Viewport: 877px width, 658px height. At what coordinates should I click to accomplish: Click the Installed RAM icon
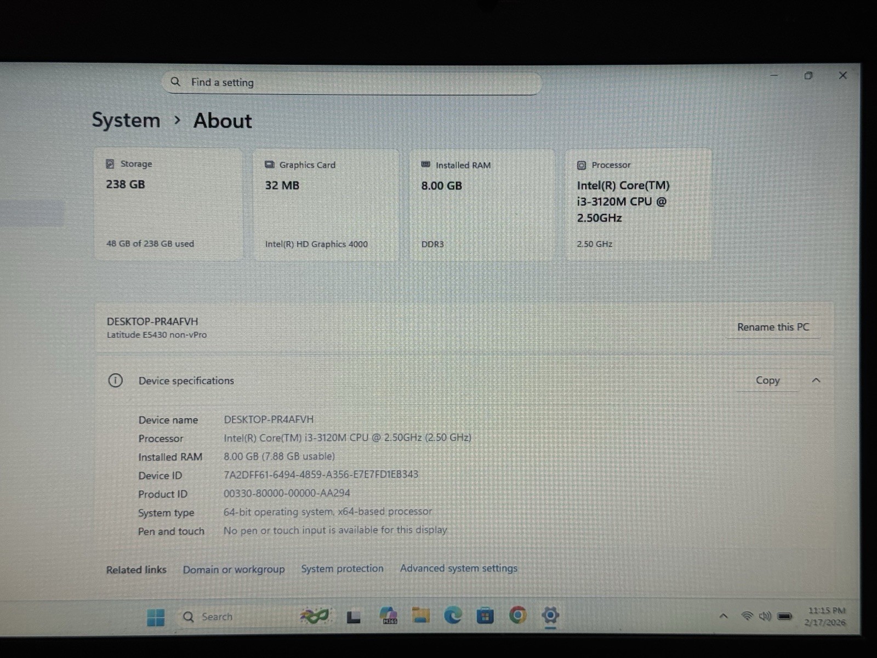click(x=425, y=164)
